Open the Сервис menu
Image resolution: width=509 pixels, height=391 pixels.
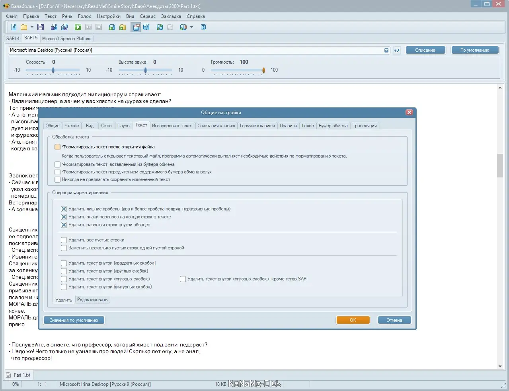click(x=148, y=16)
